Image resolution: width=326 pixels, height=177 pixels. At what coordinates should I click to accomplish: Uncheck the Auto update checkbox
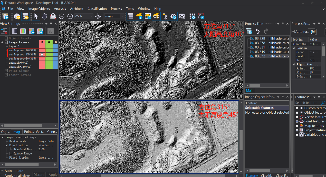tap(2, 171)
